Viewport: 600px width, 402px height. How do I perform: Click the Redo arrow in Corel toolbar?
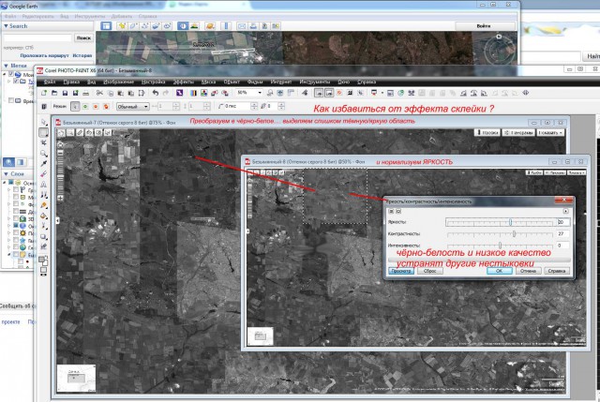166,93
